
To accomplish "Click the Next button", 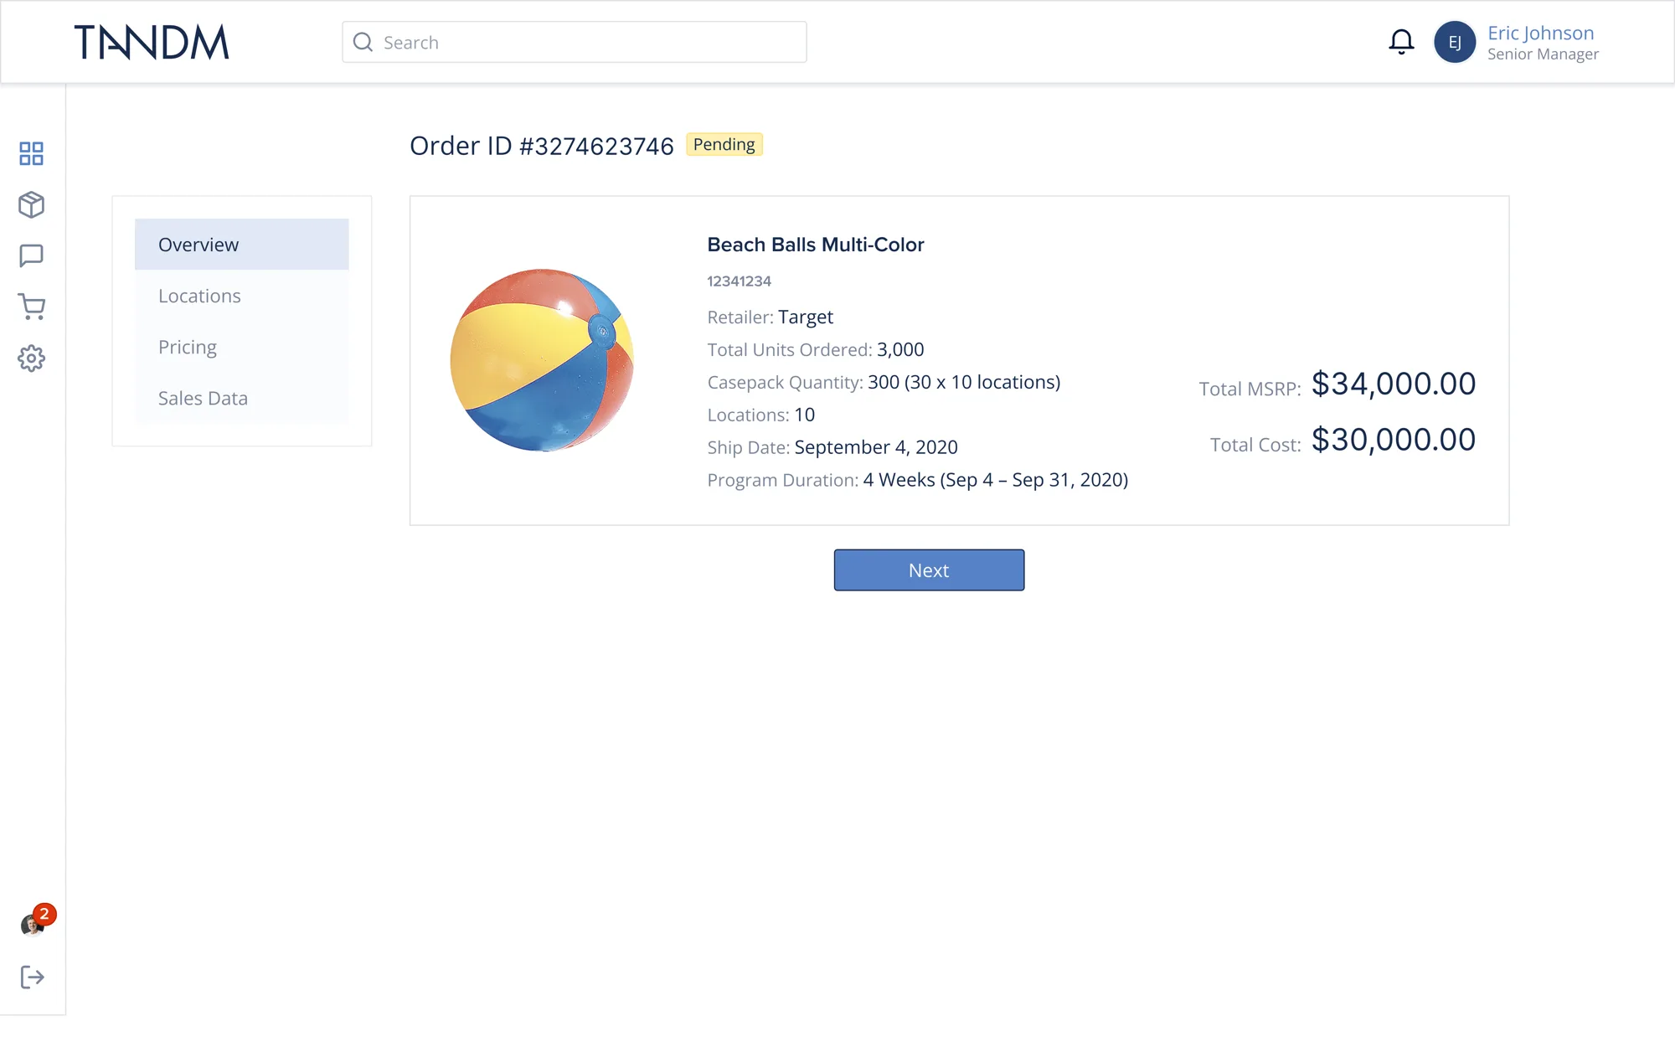I will pyautogui.click(x=929, y=570).
